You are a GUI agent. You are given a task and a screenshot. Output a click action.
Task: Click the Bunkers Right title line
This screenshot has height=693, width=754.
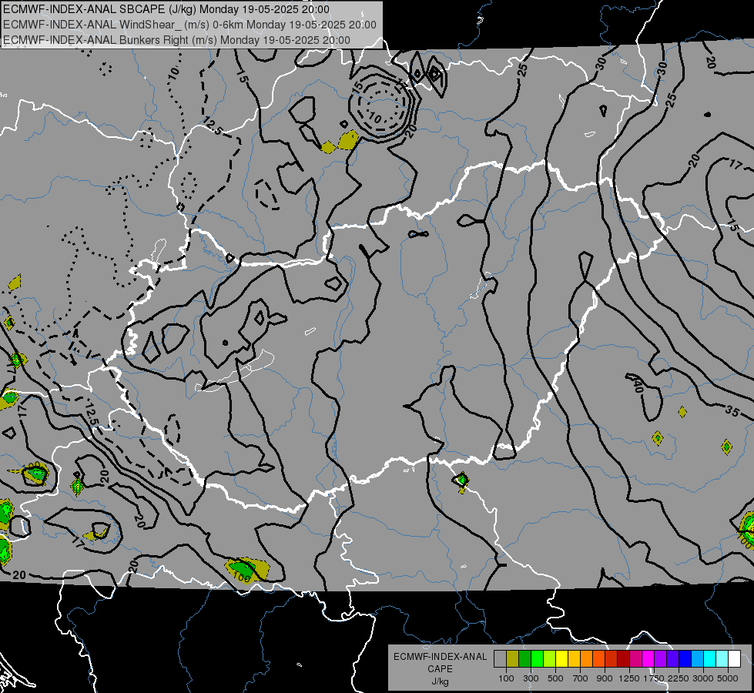coord(176,40)
